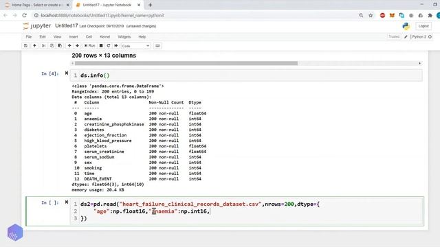
Task: Interrupt the kernel with stop icon
Action: point(101,46)
